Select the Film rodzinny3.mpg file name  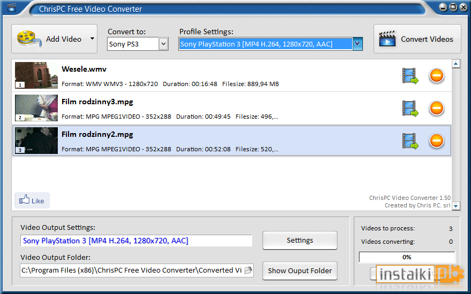coord(97,102)
